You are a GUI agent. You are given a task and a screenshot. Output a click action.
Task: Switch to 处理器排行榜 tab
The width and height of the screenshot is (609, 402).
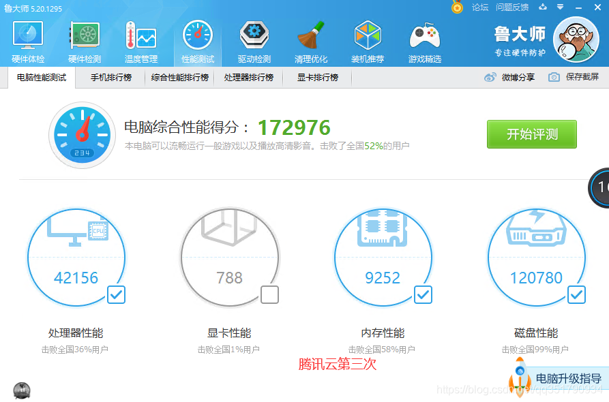click(x=248, y=78)
